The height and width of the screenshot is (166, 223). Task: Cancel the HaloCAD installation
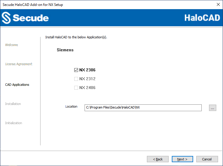click(207, 159)
